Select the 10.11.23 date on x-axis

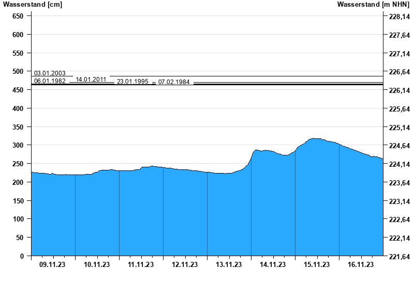[x=97, y=265]
